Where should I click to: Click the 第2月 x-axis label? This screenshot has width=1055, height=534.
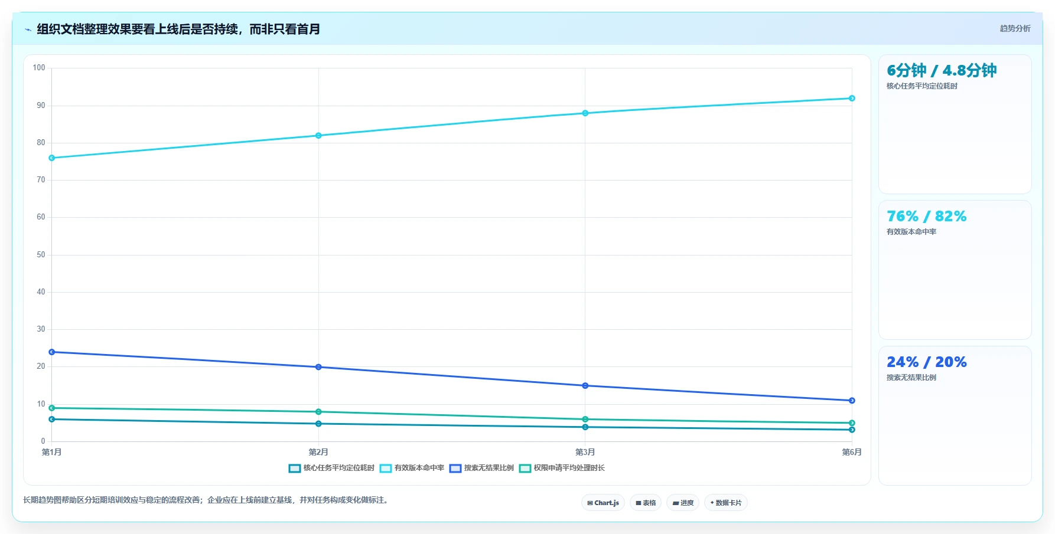(x=318, y=452)
